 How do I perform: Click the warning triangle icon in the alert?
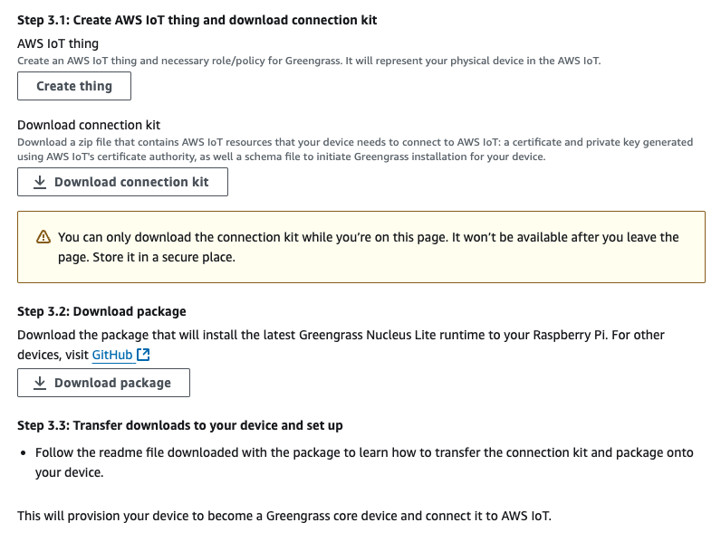(x=43, y=237)
